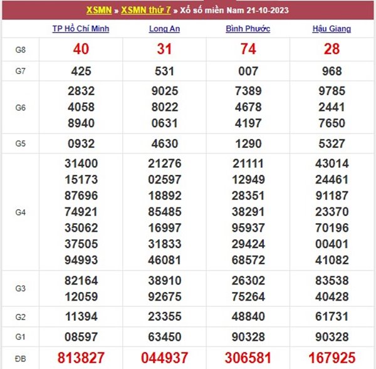The width and height of the screenshot is (376, 369).
Task: Open the Bình Phước province link
Action: click(248, 29)
